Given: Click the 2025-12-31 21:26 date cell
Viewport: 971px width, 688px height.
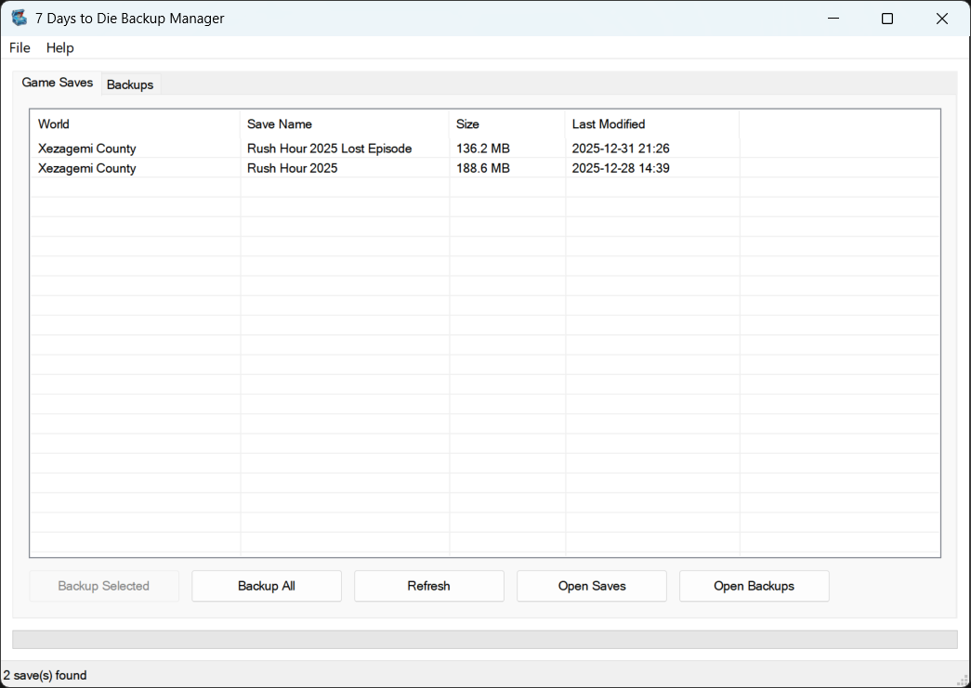Looking at the screenshot, I should [x=621, y=149].
